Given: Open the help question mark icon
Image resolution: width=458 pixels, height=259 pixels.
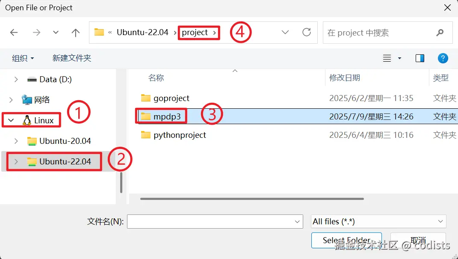Looking at the screenshot, I should [x=443, y=58].
